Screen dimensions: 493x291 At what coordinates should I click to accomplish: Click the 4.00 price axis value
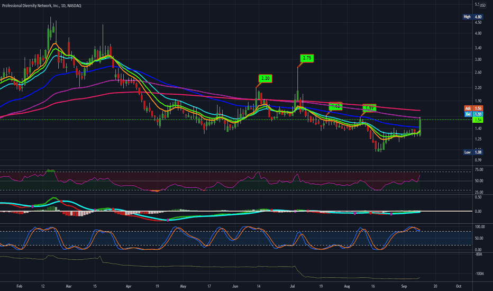[478, 33]
